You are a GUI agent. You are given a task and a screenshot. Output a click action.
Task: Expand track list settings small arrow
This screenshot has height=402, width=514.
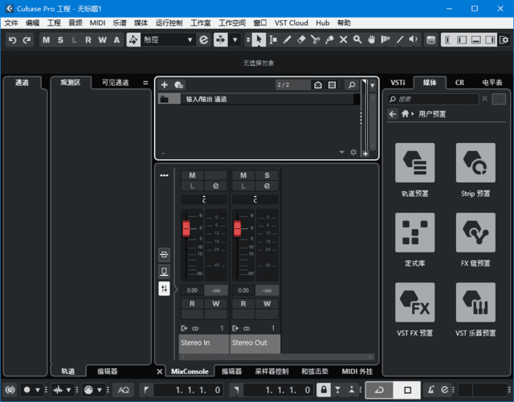(x=341, y=152)
